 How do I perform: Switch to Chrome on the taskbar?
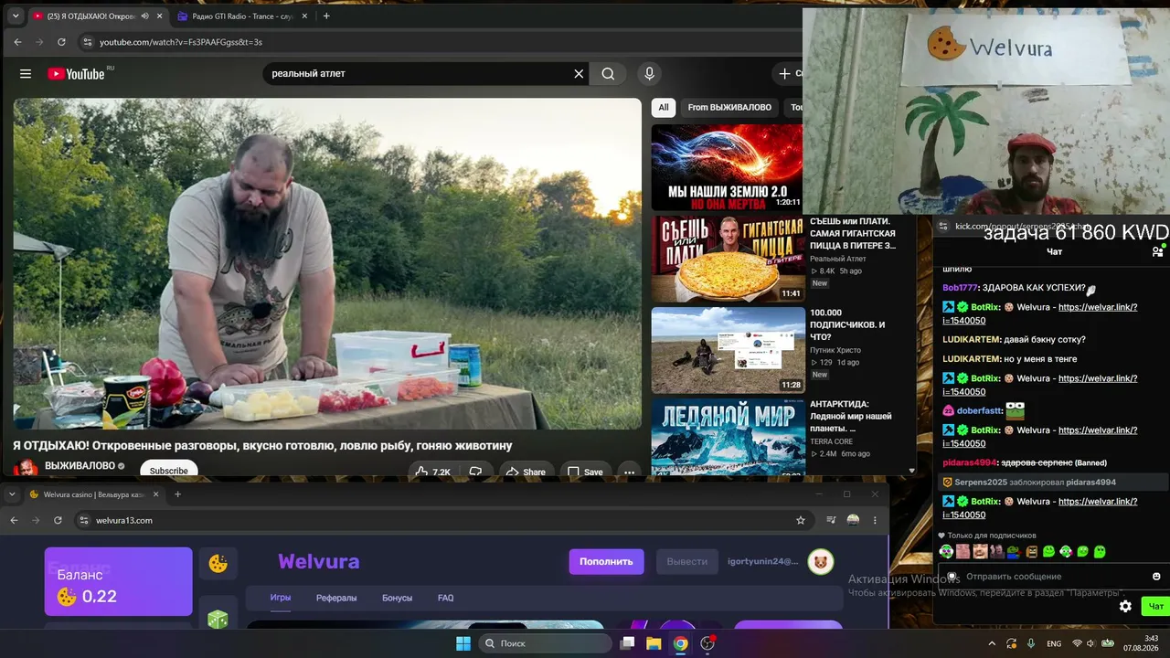[681, 643]
